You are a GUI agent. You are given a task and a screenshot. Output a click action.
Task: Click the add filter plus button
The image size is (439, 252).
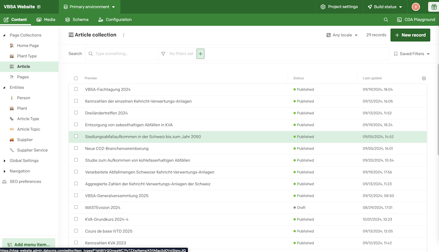(x=200, y=54)
